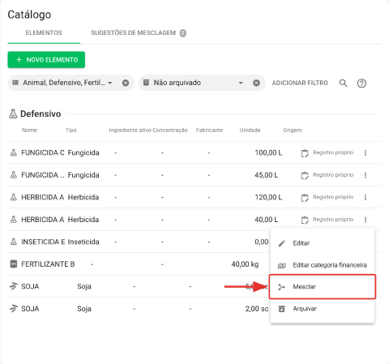389x364 pixels.
Task: Click flask icon of HERBICIDA A 40,00 L
Action: point(14,219)
